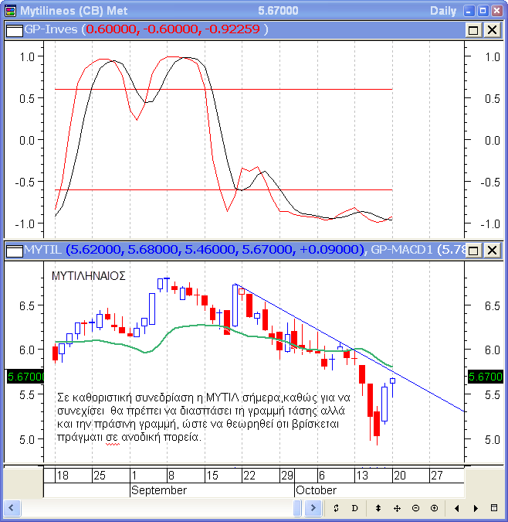
Task: Open the Mytilineos window control menu icon
Action: click(x=9, y=11)
